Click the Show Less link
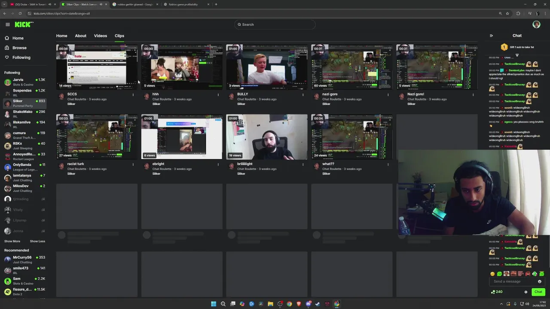Screen dimensions: 550x309 pos(37,241)
